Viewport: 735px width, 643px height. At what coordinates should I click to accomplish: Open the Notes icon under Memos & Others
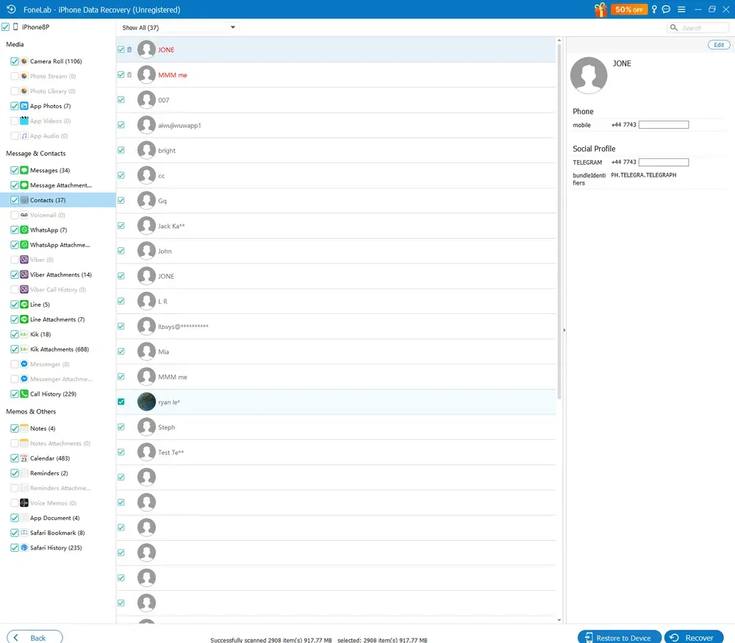[x=24, y=428]
